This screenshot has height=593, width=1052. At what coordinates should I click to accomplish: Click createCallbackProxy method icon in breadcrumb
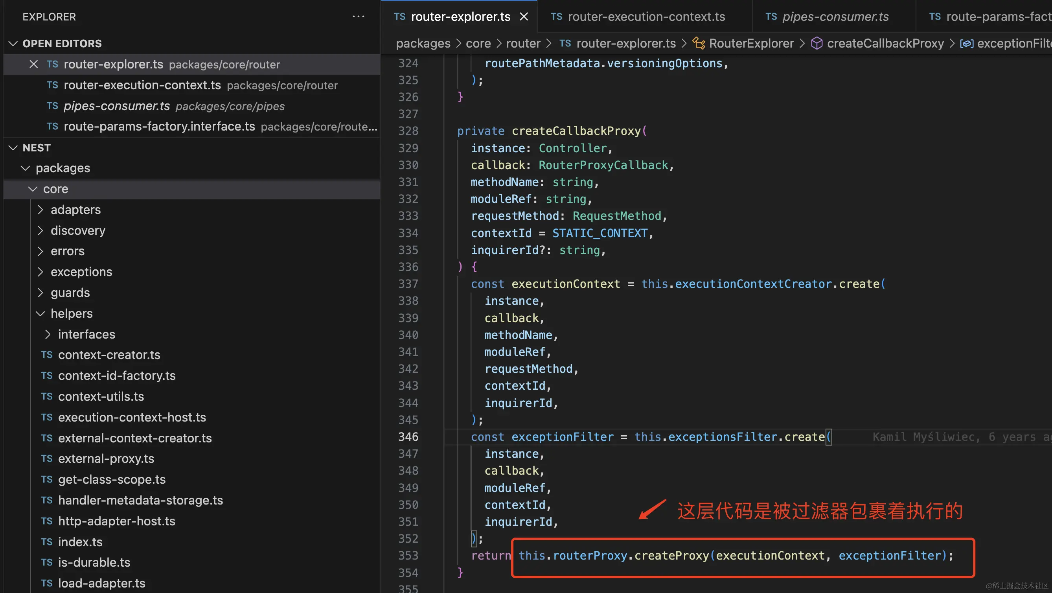[817, 43]
